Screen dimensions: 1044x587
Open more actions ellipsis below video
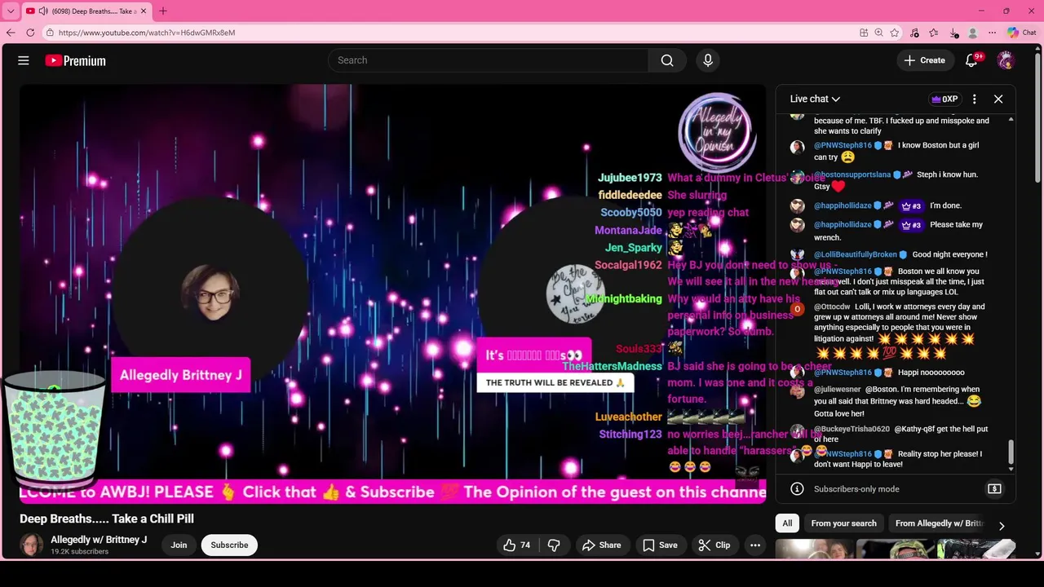coord(755,545)
